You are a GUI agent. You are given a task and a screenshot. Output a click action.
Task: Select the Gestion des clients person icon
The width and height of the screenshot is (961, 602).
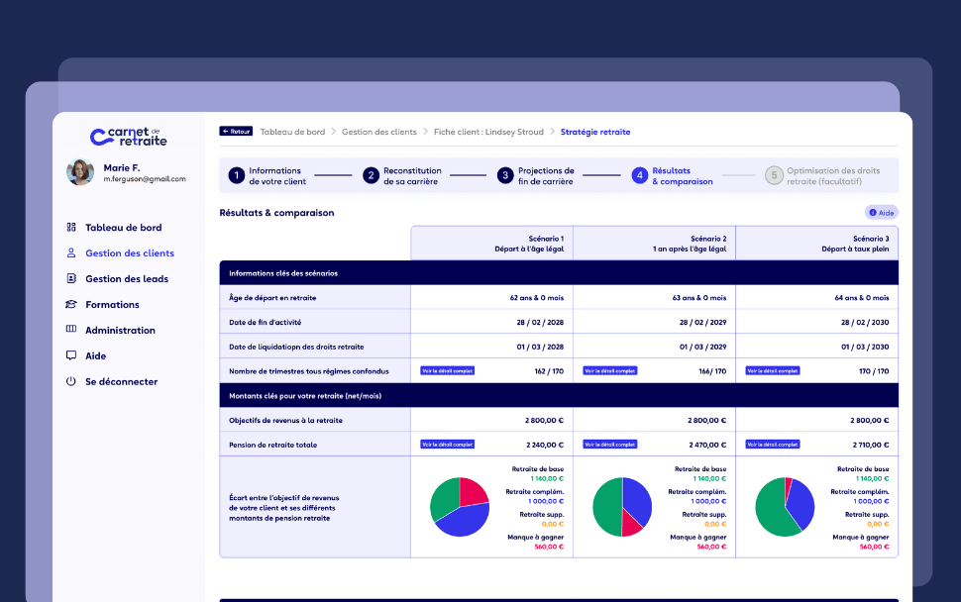click(x=71, y=252)
